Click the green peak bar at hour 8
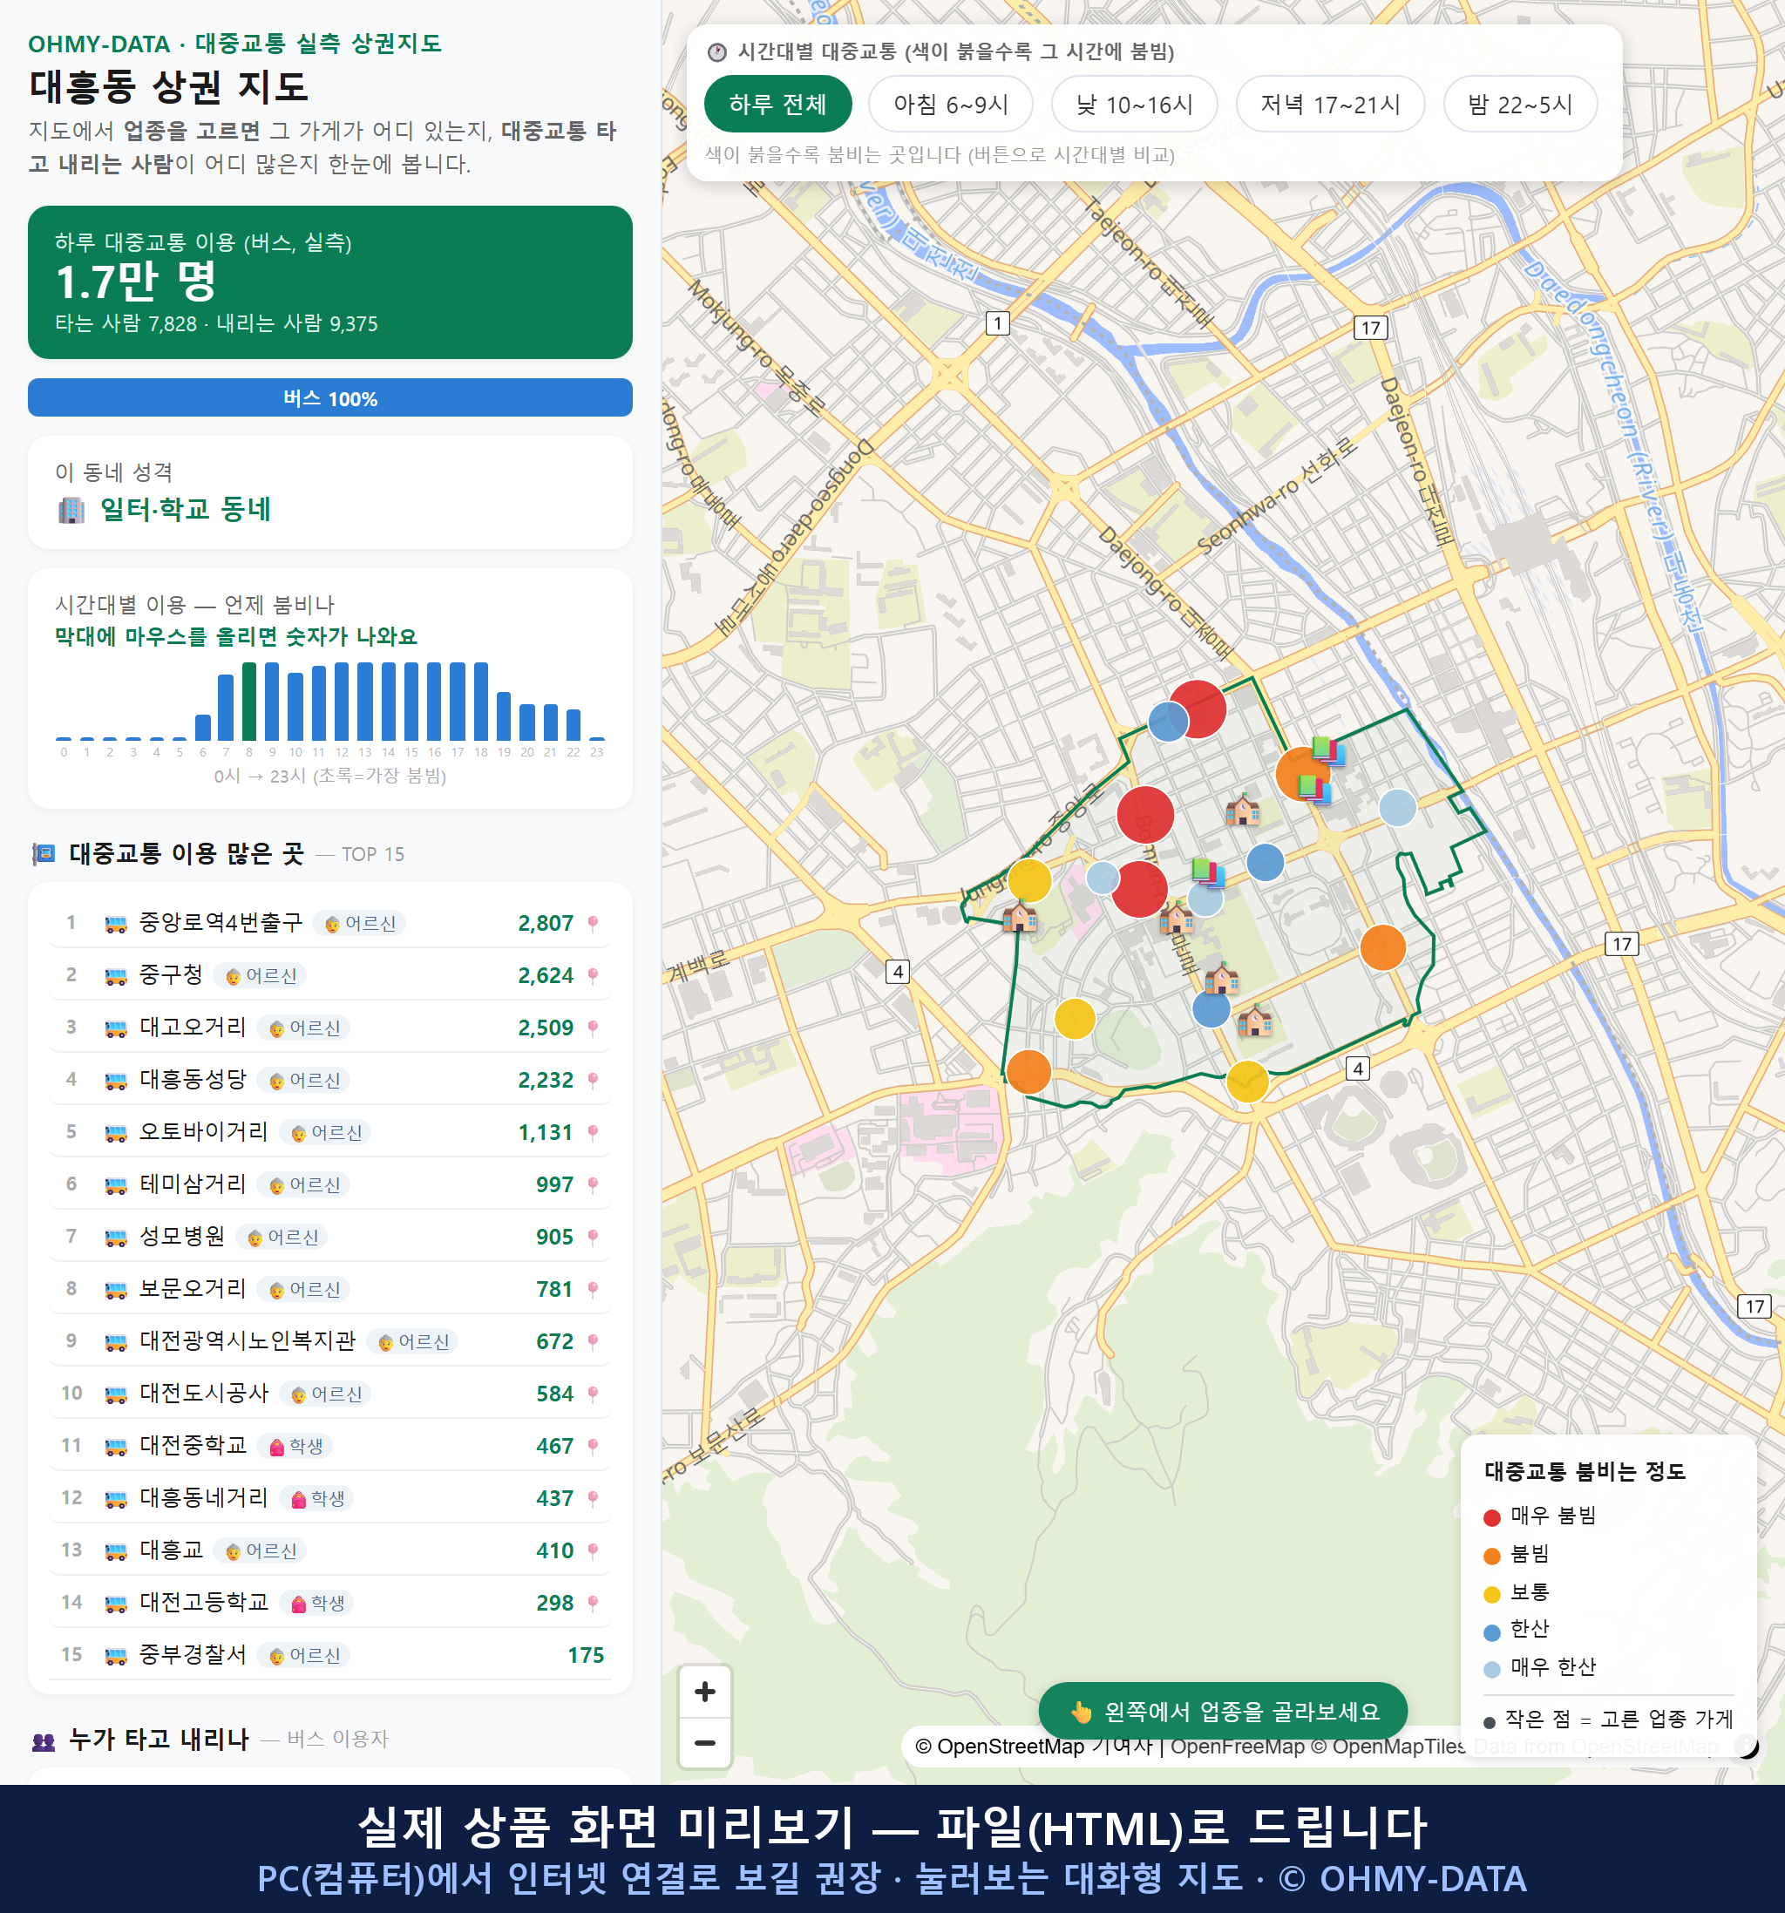 [249, 701]
